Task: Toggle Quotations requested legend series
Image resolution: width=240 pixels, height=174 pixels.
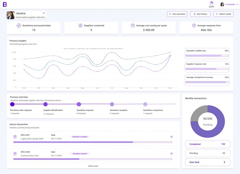Action: 74,49
